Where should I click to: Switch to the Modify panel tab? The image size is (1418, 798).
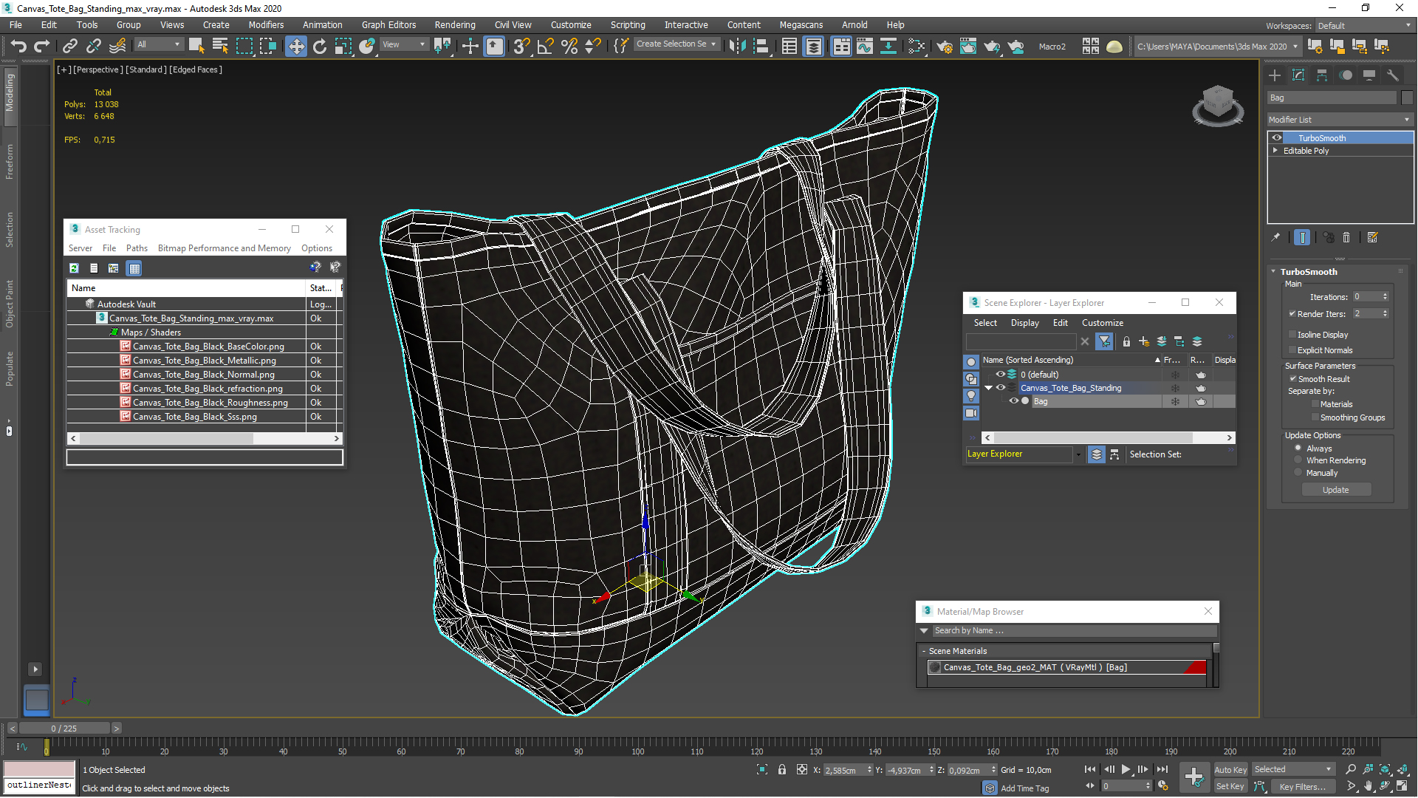click(1298, 75)
